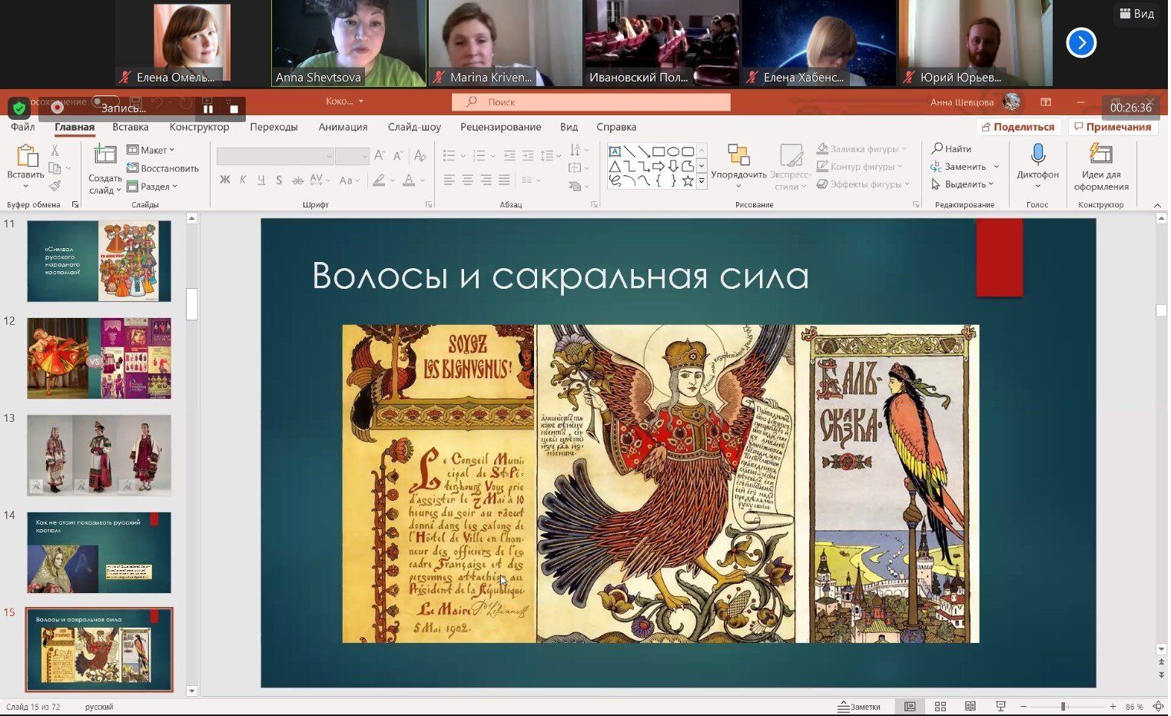Open the font size combo box
The image size is (1171, 716).
click(x=353, y=156)
